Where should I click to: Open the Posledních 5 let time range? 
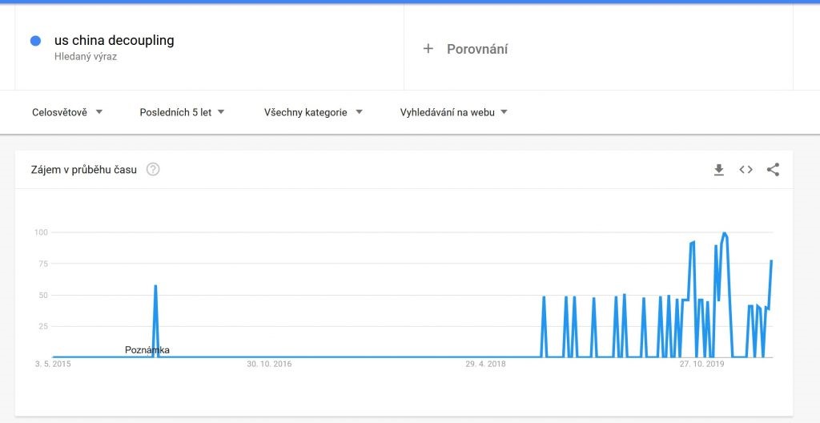[x=182, y=112]
